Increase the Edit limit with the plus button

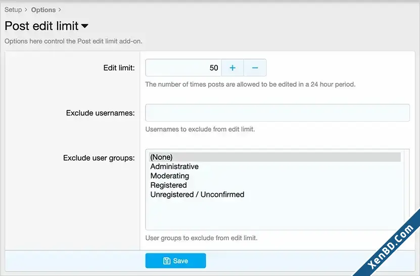[232, 68]
